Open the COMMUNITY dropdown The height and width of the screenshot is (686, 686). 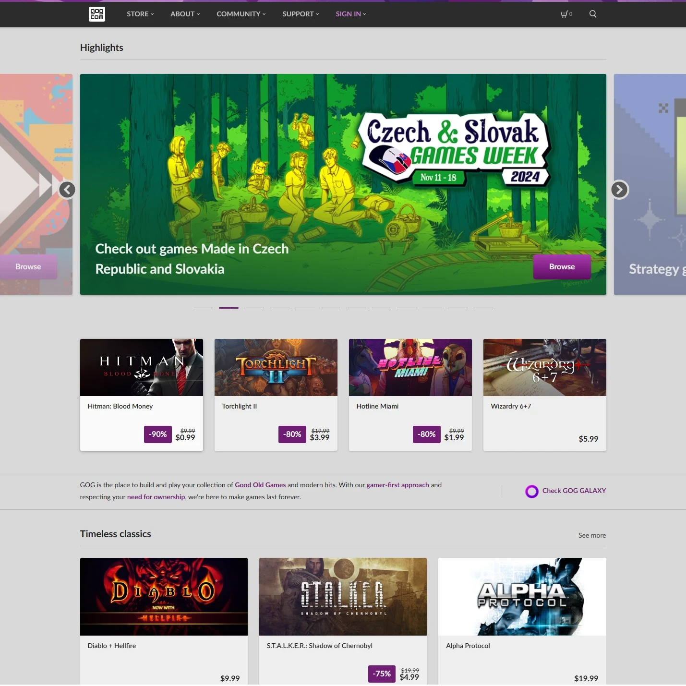[240, 14]
